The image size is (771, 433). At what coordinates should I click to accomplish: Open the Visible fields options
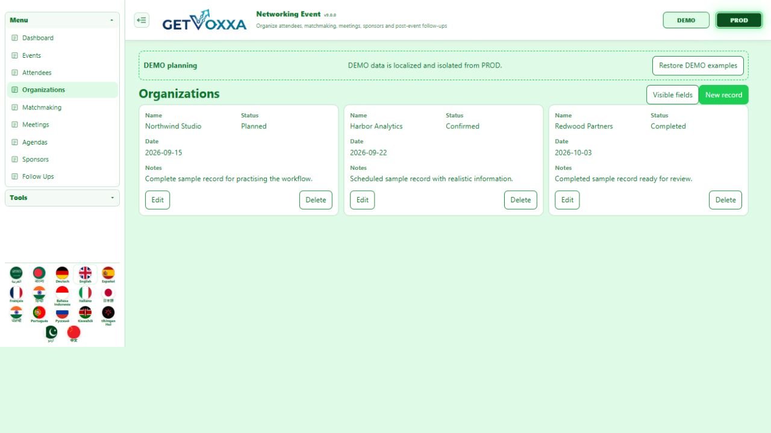tap(673, 95)
